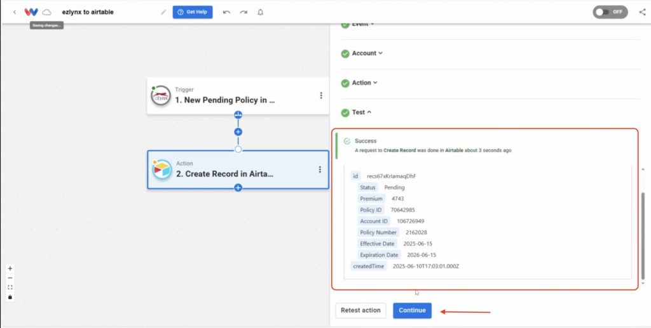Expand the Event section

[x=363, y=25]
